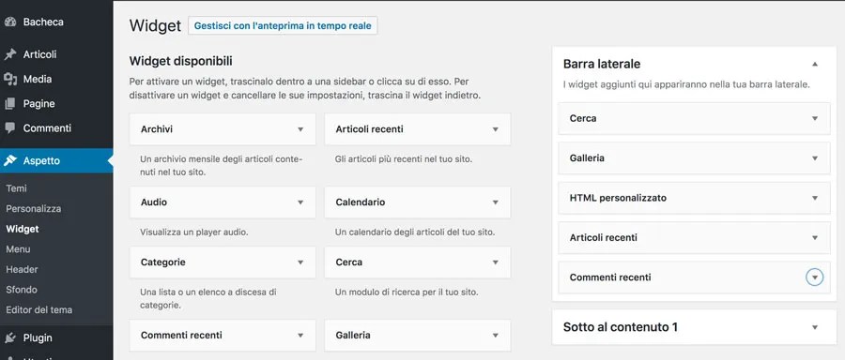Collapse the Barra laterale panel arrow
Screen dimensions: 845x360
click(x=815, y=64)
